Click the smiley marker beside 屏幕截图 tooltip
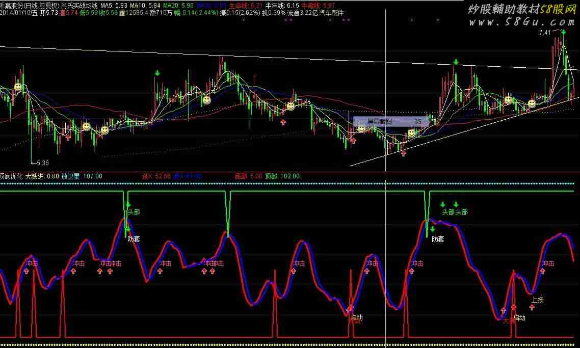Image resolution: width=580 pixels, height=348 pixels. pos(361,128)
